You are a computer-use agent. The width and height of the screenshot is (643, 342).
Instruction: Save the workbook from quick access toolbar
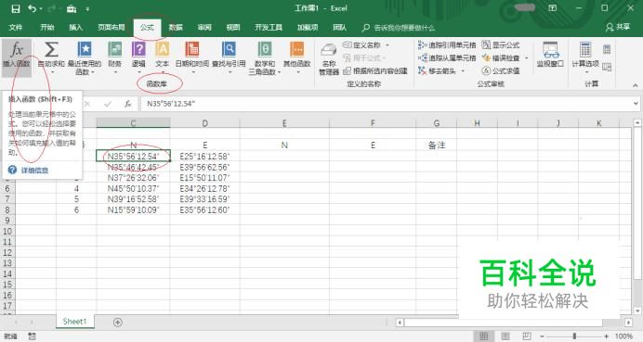(15, 8)
